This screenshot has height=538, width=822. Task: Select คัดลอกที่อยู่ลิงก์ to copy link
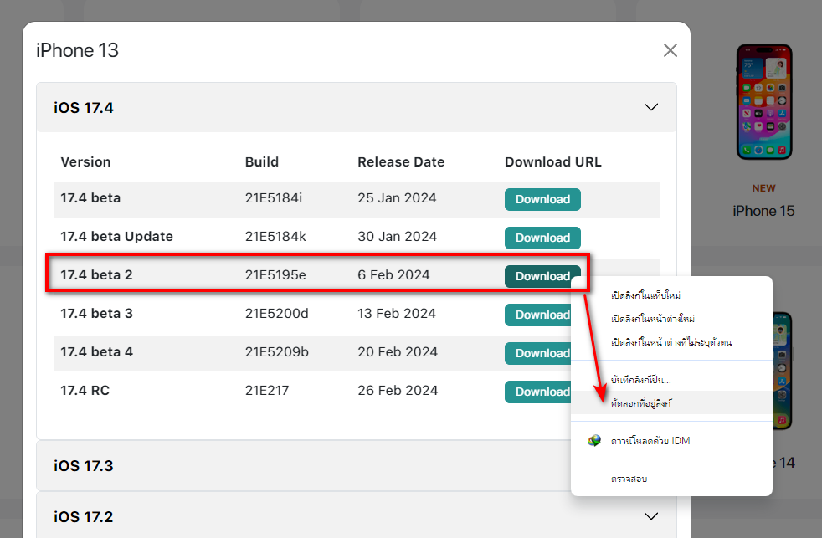click(671, 402)
